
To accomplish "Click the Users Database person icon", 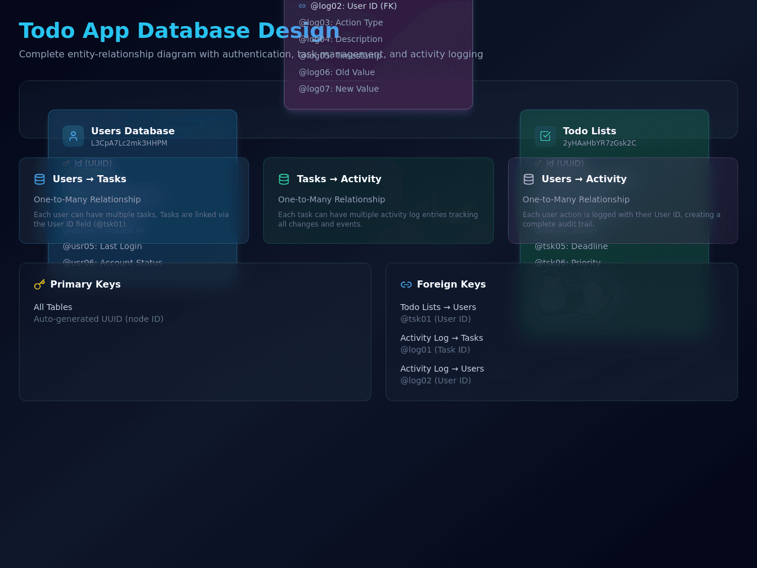I will click(73, 136).
